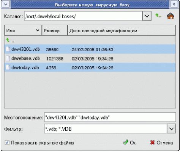Click the Фильтр field with *.vdb
The width and height of the screenshot is (180, 152).
(106, 128)
